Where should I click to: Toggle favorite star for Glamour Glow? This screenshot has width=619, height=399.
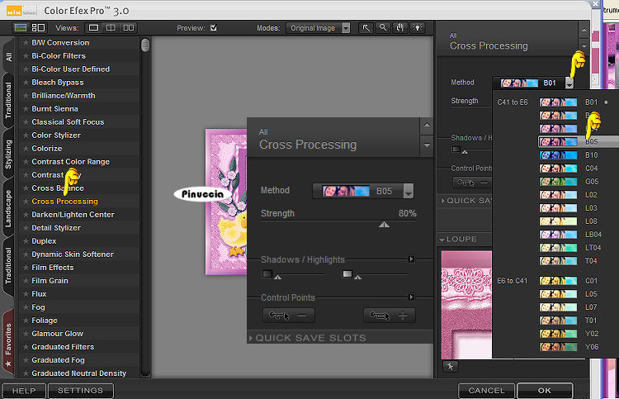click(26, 334)
